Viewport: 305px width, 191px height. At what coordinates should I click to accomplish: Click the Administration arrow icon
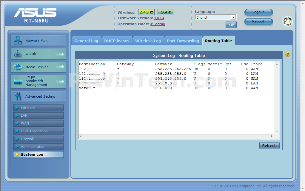click(x=17, y=147)
